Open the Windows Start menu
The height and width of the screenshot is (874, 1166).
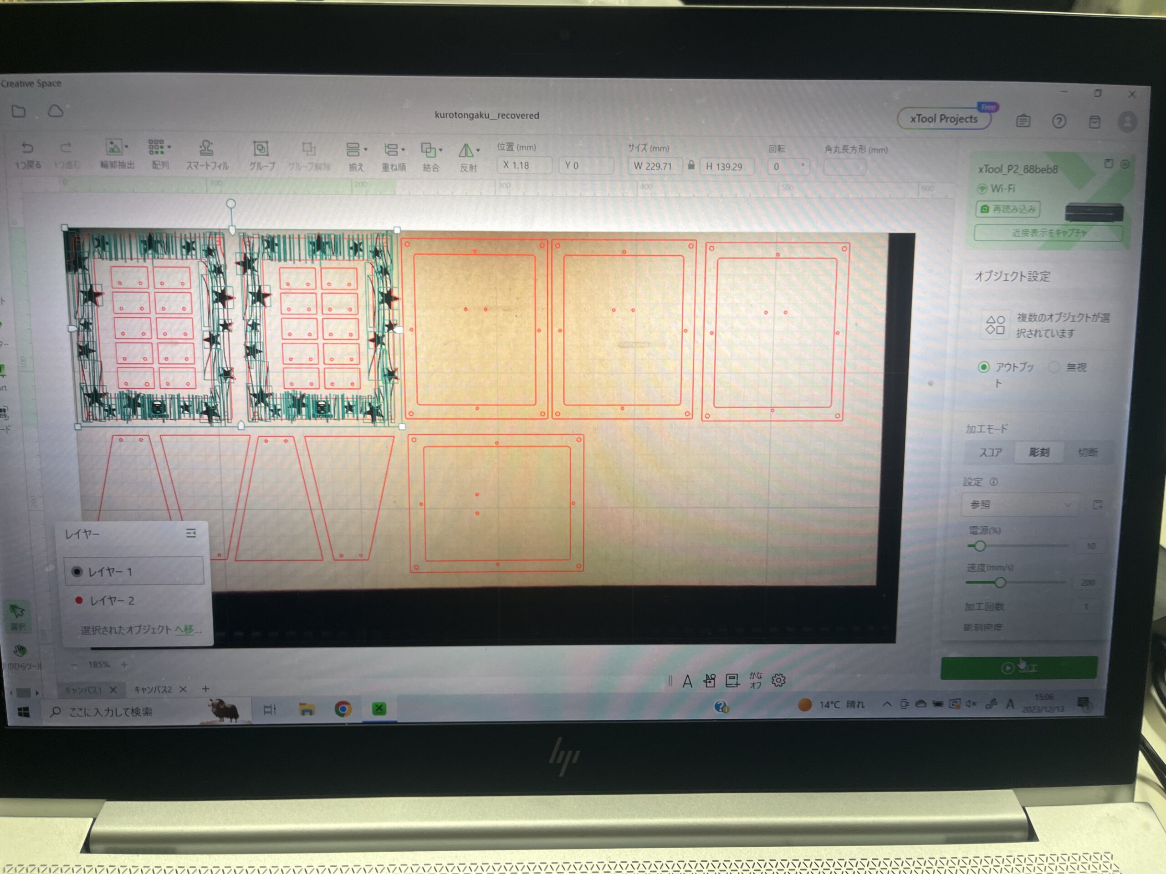23,712
